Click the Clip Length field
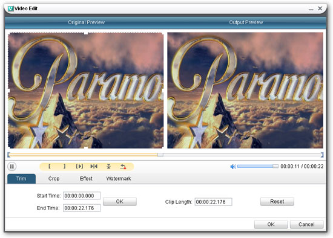 [214, 202]
